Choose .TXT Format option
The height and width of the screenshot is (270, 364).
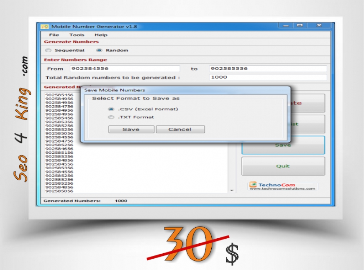[x=111, y=117]
